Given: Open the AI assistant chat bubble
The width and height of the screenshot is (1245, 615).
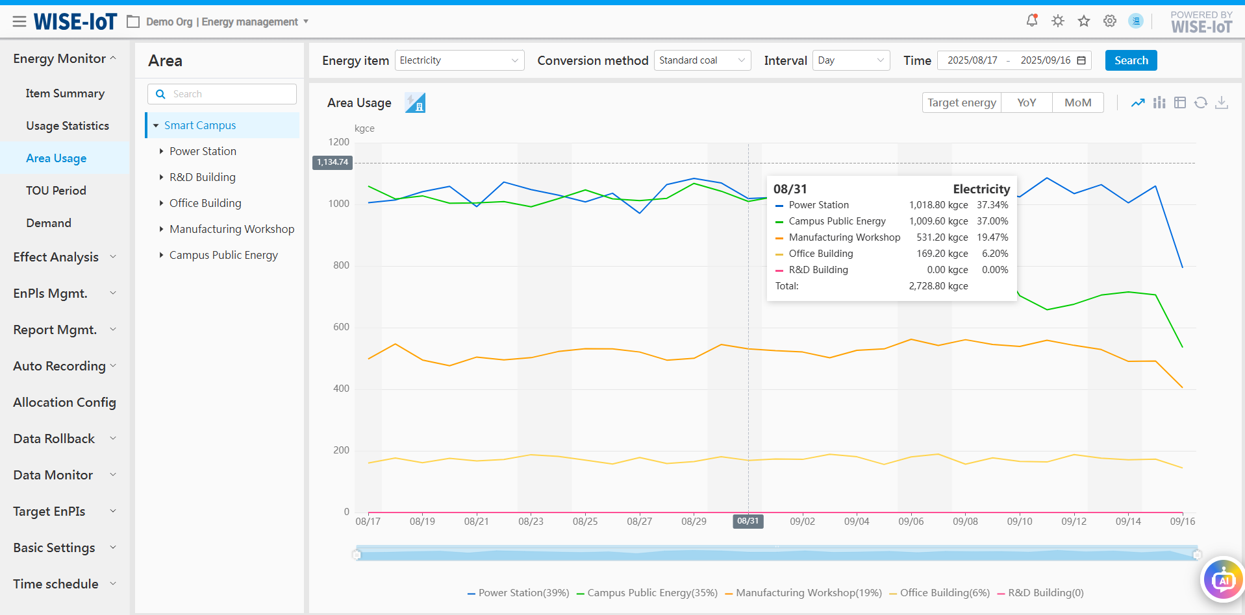Looking at the screenshot, I should tap(1223, 579).
